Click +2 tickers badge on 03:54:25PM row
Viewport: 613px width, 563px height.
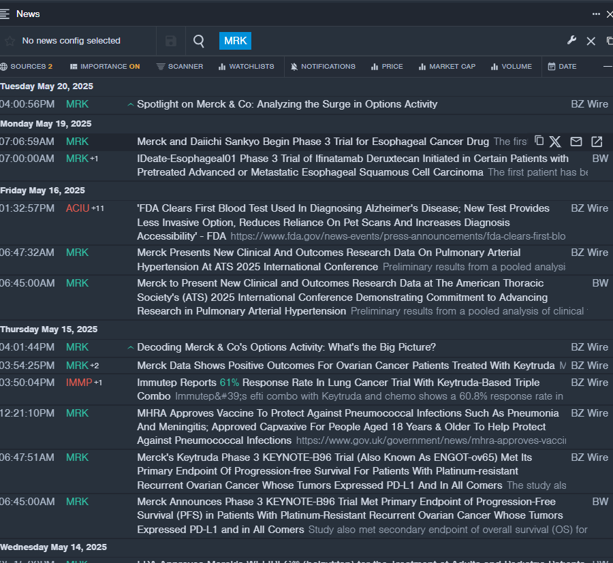click(94, 366)
